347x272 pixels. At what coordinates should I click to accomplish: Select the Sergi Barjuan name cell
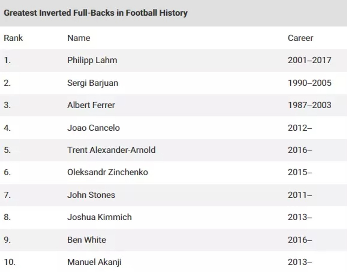pos(93,83)
